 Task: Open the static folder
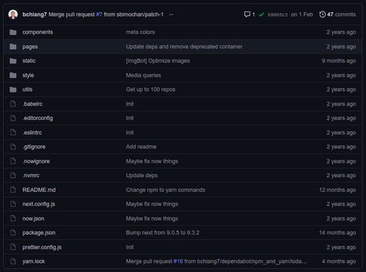tap(29, 61)
